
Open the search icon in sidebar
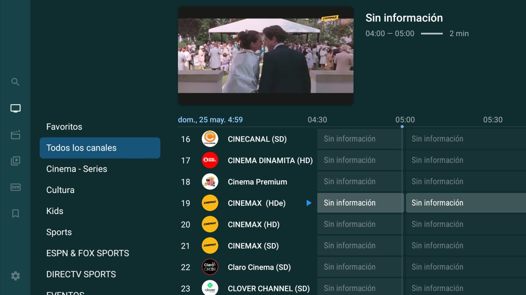(15, 82)
